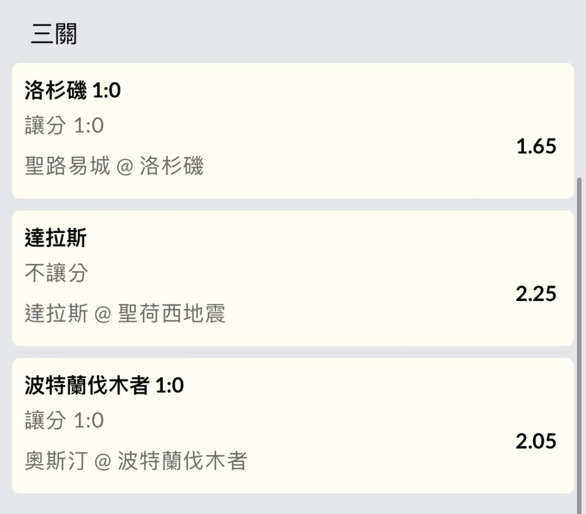The width and height of the screenshot is (586, 514).
Task: Click 讓分 1:0 label under 波特蘭伐木者
Action: pyautogui.click(x=64, y=420)
